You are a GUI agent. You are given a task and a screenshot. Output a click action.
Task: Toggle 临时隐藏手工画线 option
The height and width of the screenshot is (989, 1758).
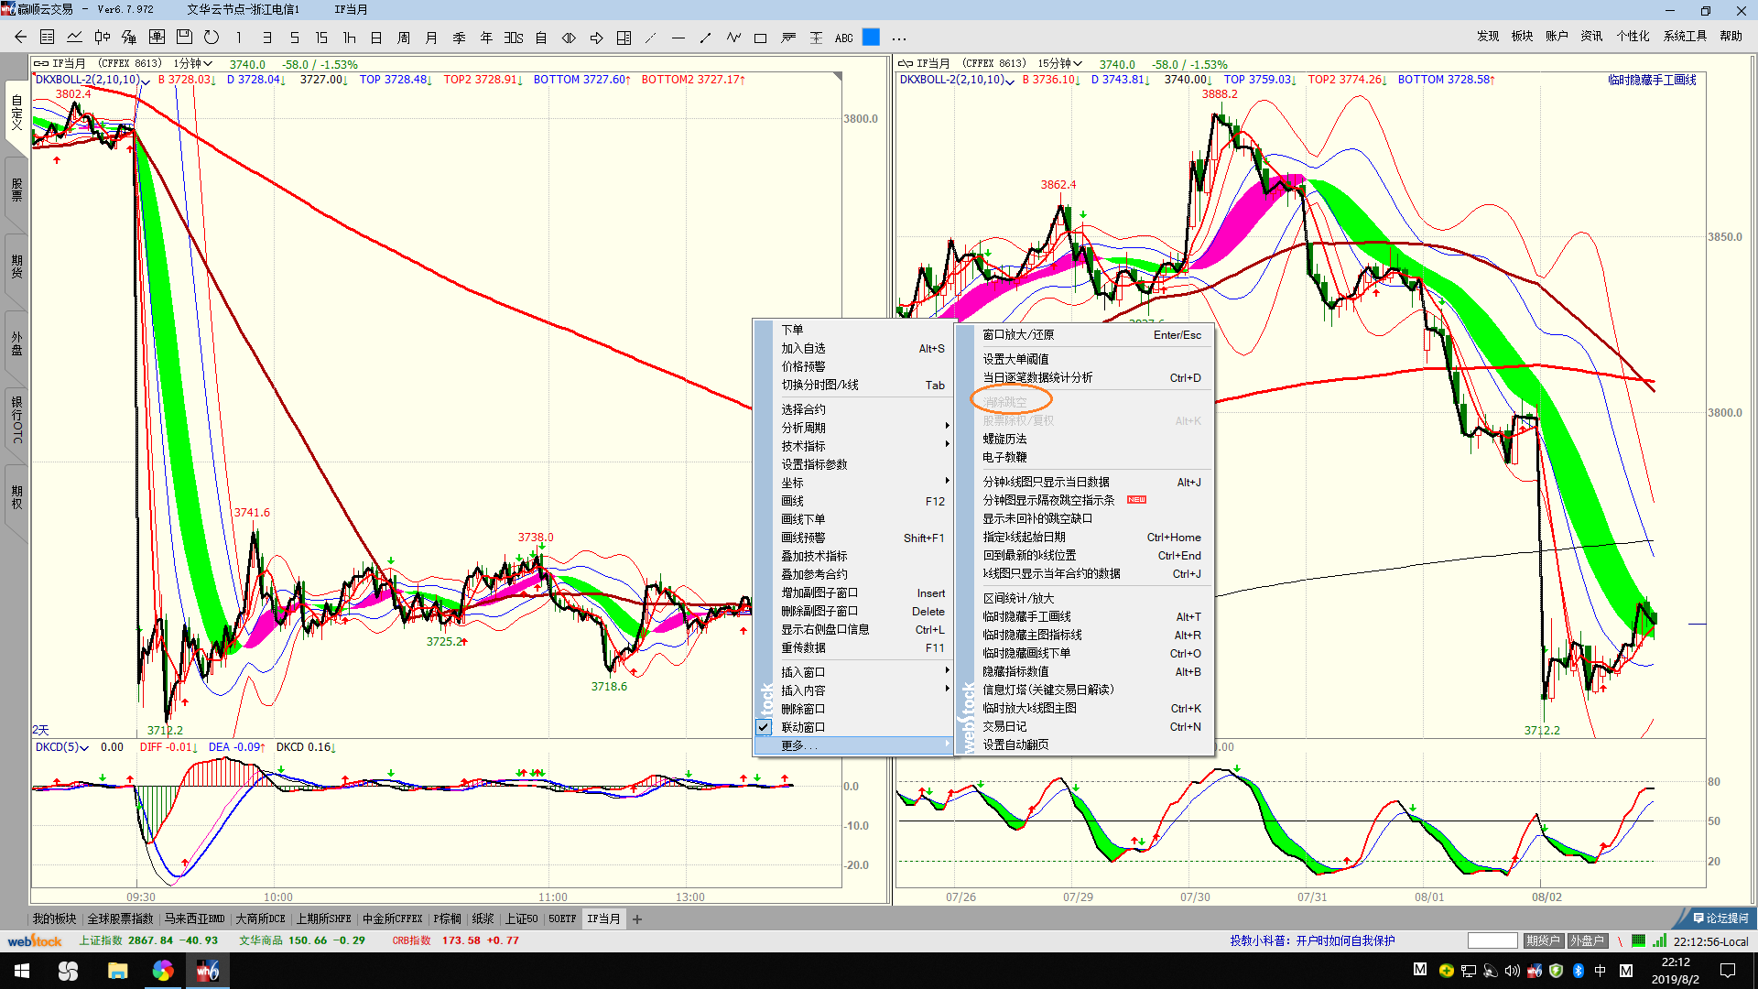(1026, 616)
